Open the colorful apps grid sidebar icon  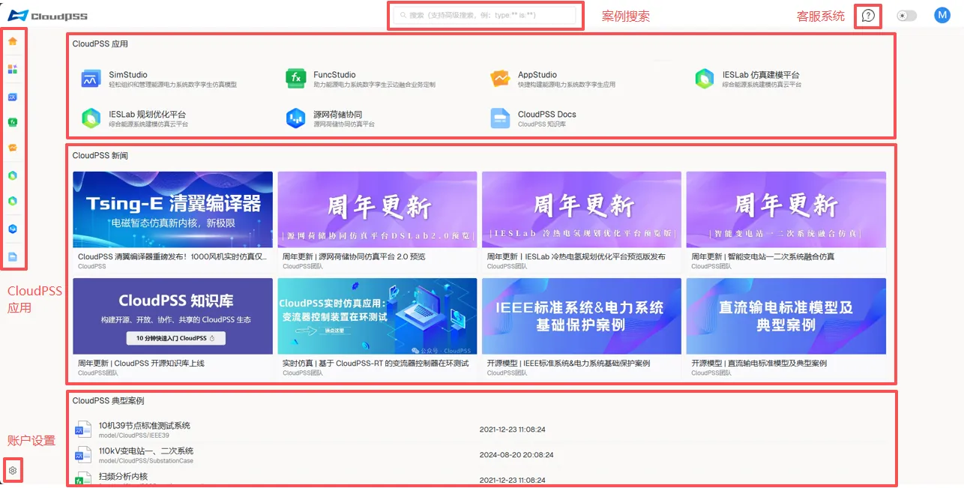(x=13, y=69)
